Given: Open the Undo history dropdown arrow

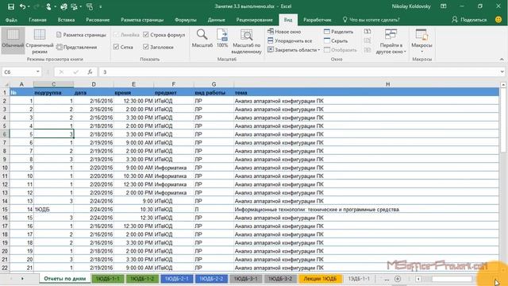Looking at the screenshot, I should (x=29, y=6).
